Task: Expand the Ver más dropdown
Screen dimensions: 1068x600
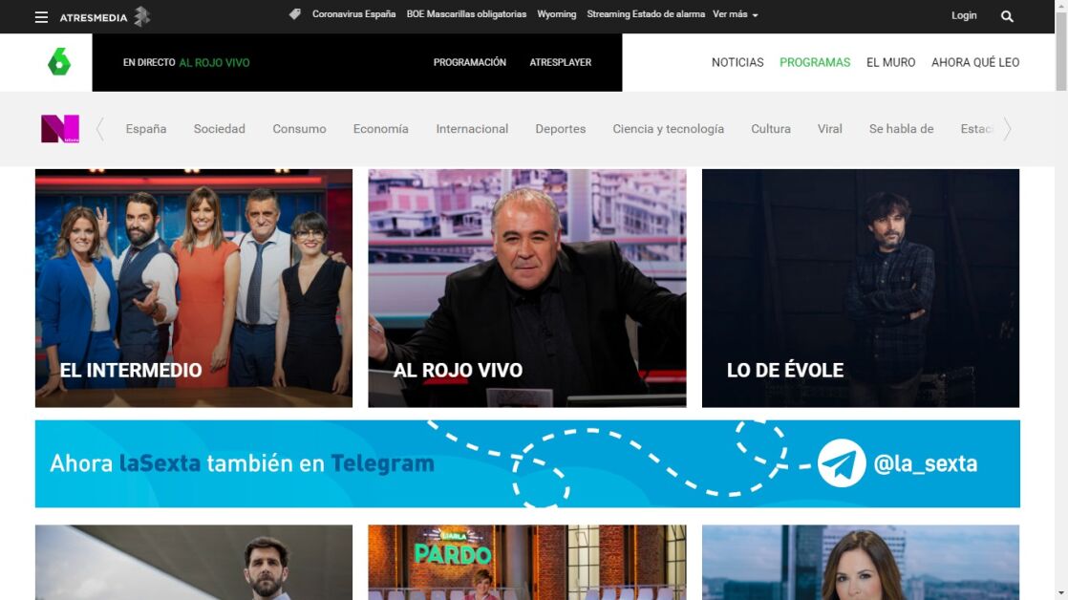Action: click(736, 14)
